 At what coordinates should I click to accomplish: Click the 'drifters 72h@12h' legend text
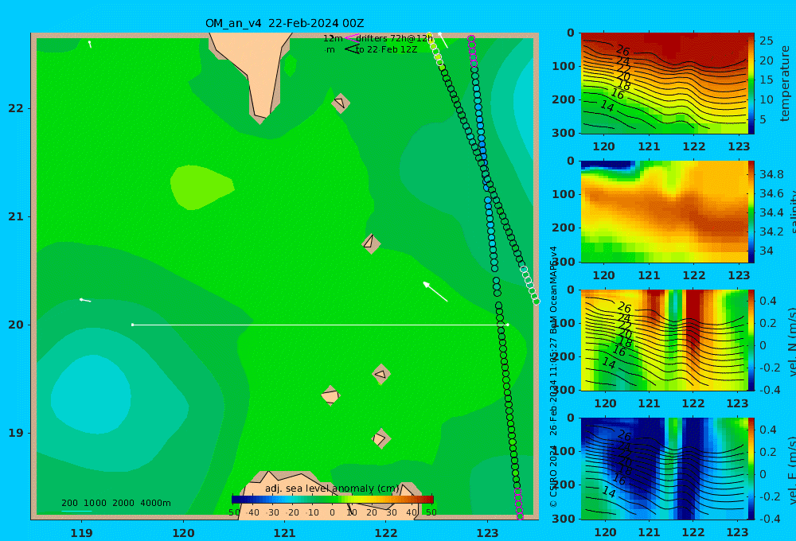pos(394,38)
